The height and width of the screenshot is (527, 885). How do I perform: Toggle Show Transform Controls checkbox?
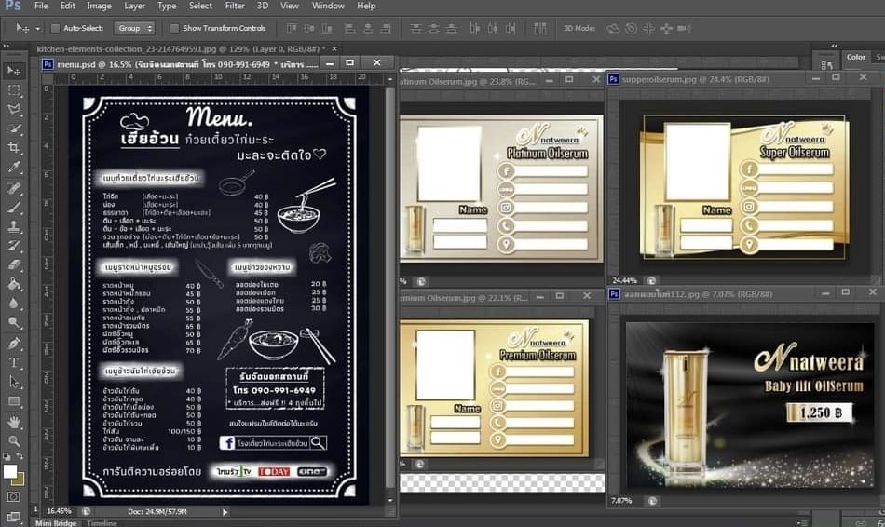pyautogui.click(x=174, y=28)
